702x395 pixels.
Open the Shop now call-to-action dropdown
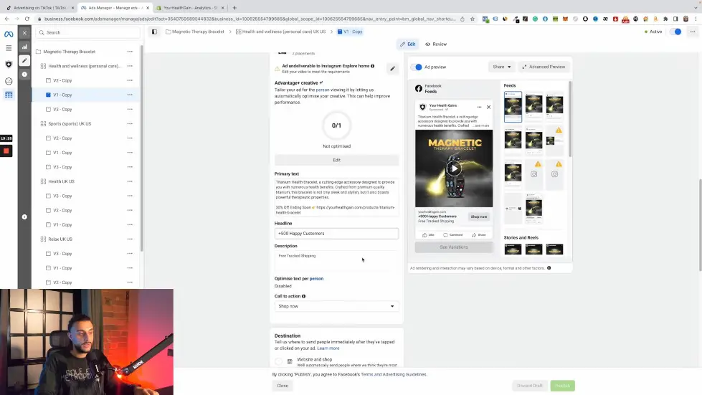coord(336,306)
